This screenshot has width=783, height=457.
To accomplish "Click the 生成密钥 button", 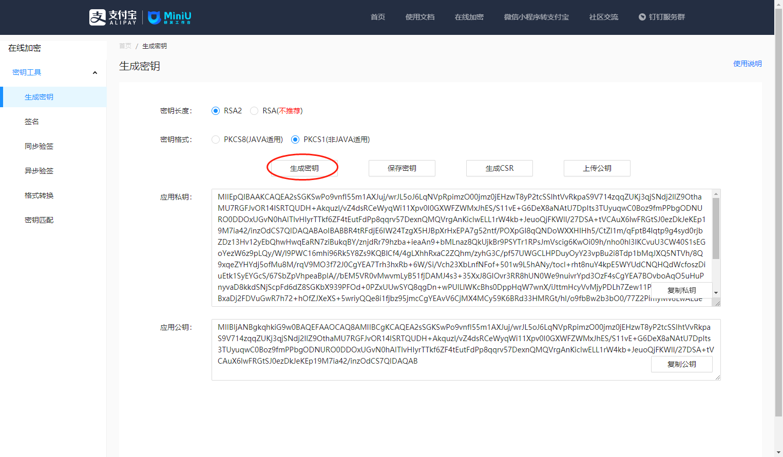I will pyautogui.click(x=304, y=168).
